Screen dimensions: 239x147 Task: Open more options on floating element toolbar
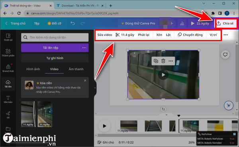(x=170, y=61)
